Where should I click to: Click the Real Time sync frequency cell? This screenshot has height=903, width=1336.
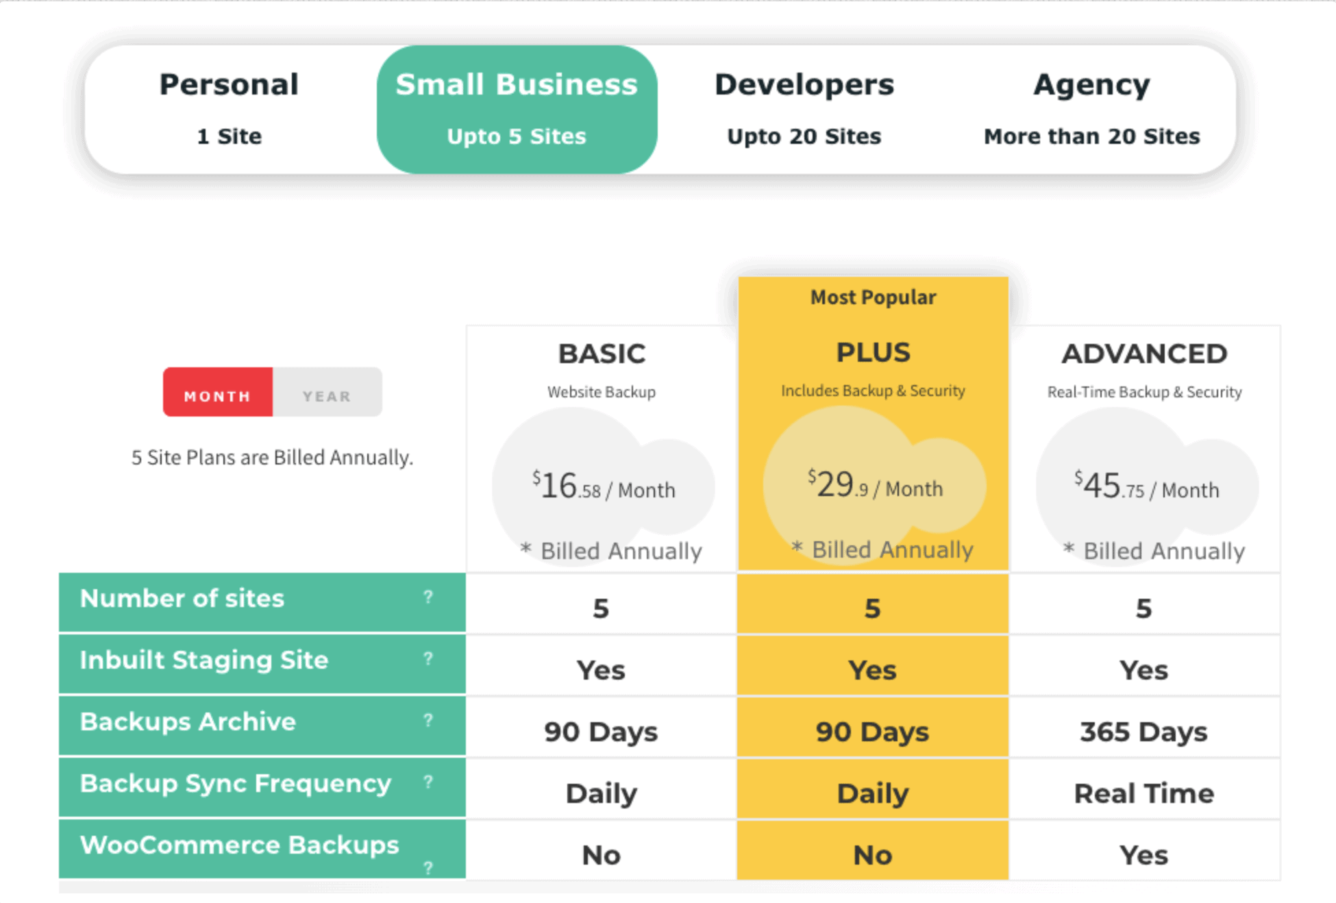coord(1143,793)
